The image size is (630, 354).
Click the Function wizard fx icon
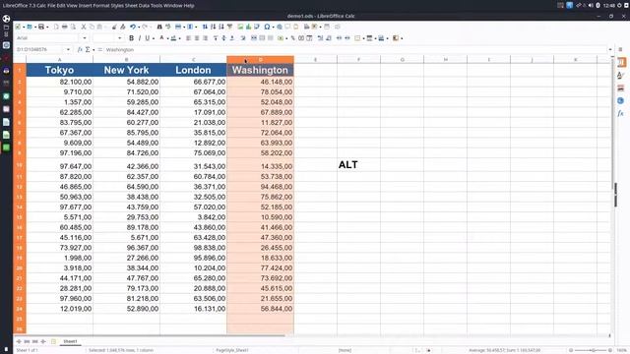coord(80,49)
